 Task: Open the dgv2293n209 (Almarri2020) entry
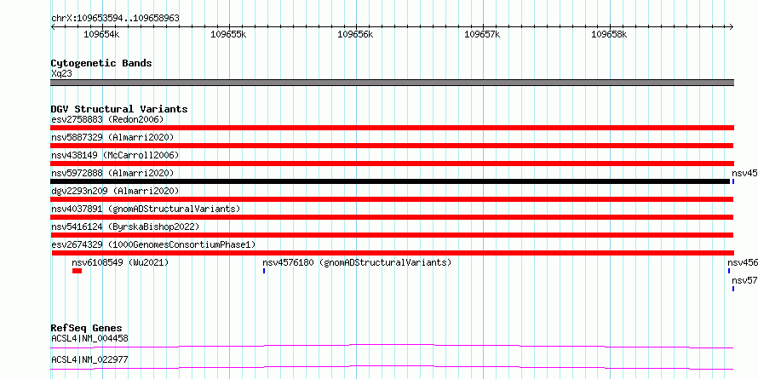115,191
